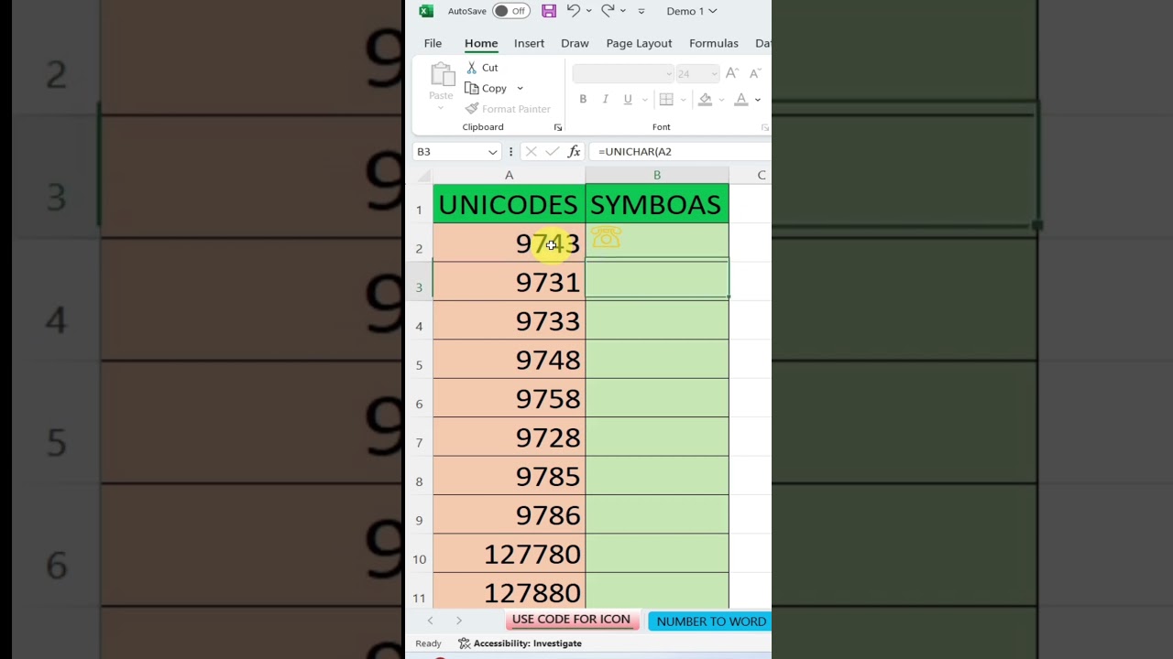
Task: Open Fill Color palette dropdown arrow
Action: click(x=721, y=100)
